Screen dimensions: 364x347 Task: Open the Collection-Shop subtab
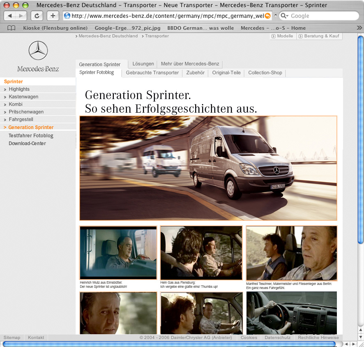(265, 73)
